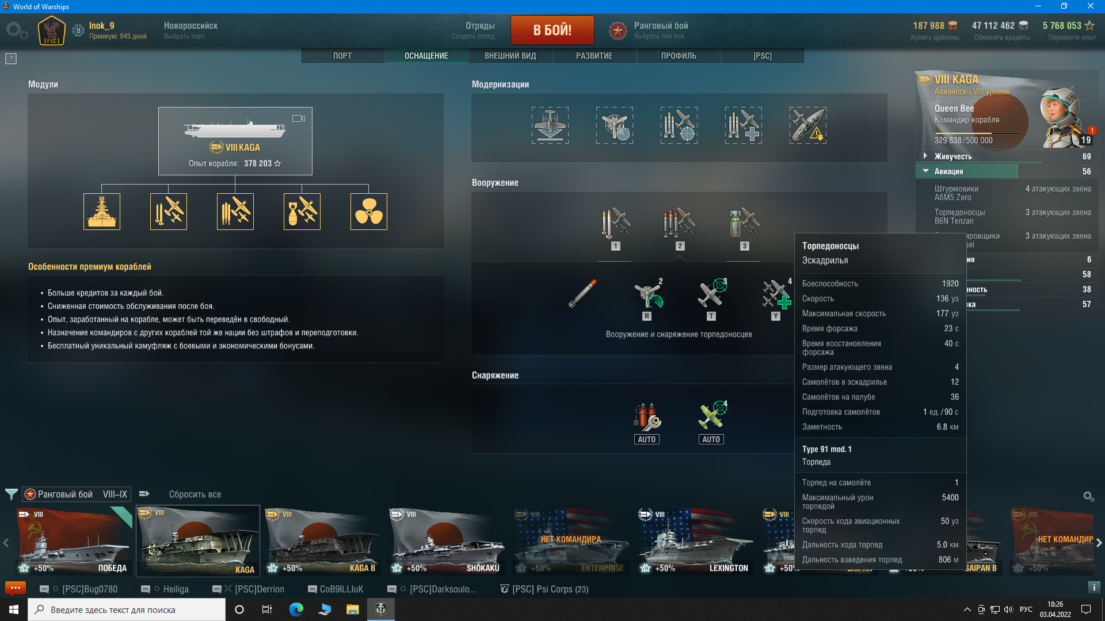The width and height of the screenshot is (1105, 621).
Task: Open carousel settings gear
Action: coord(1088,496)
